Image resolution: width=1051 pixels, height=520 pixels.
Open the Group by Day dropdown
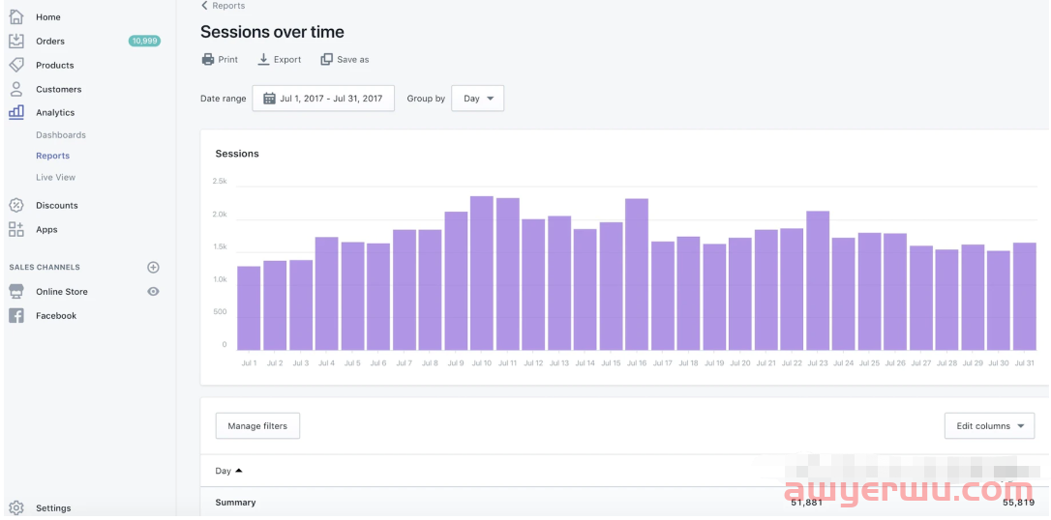tap(477, 99)
